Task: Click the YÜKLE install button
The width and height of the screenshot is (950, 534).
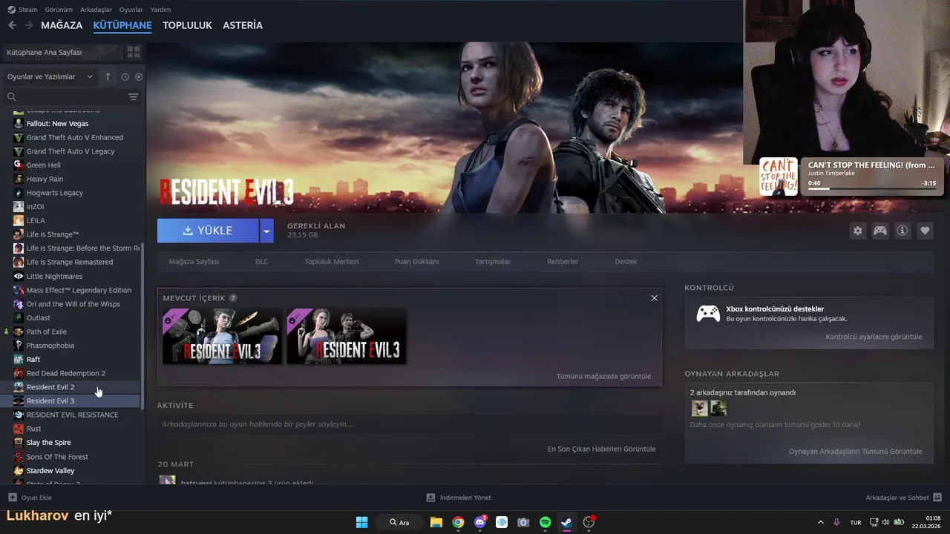Action: click(x=208, y=231)
